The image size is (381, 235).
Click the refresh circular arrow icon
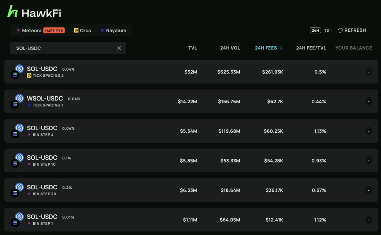tap(340, 30)
